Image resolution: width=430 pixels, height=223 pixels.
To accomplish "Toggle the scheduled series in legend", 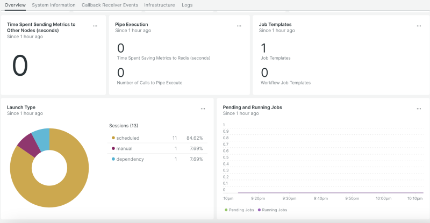I will (x=127, y=138).
